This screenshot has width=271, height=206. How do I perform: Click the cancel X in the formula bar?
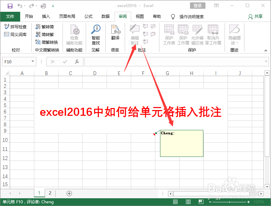pos(53,62)
